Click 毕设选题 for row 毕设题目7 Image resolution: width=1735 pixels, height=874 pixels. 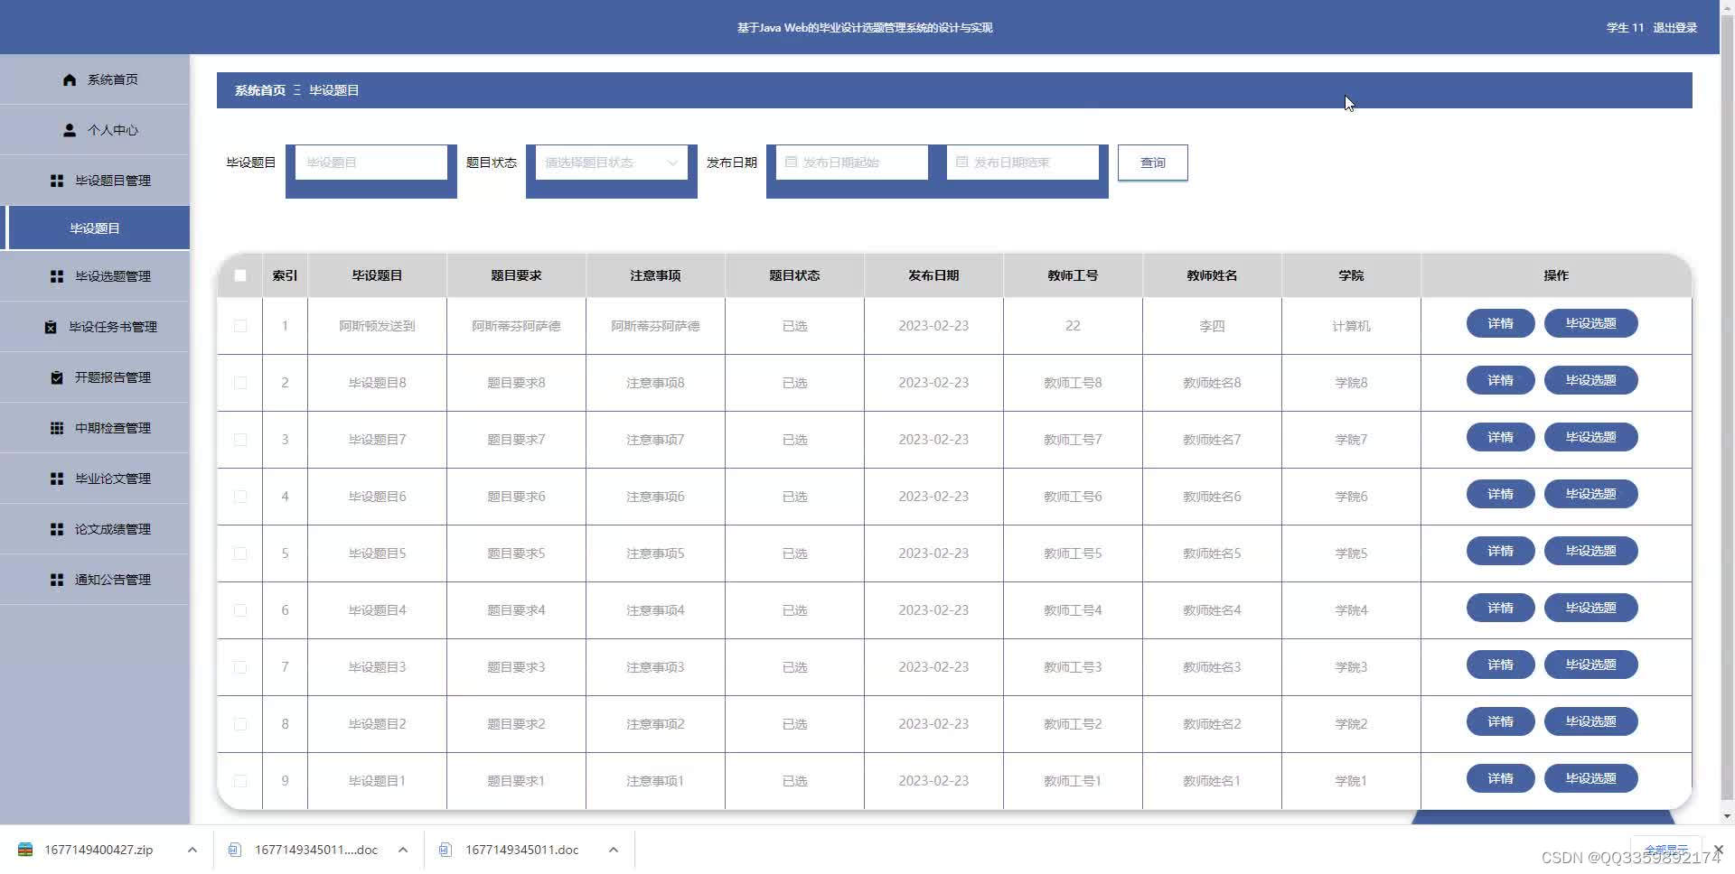pos(1590,437)
